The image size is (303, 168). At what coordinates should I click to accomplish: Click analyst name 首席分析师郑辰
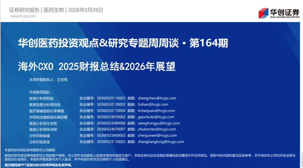click(x=41, y=98)
